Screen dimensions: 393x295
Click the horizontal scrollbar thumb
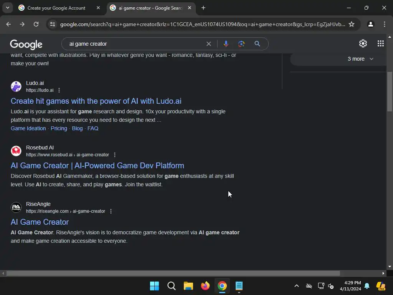[x=173, y=273]
